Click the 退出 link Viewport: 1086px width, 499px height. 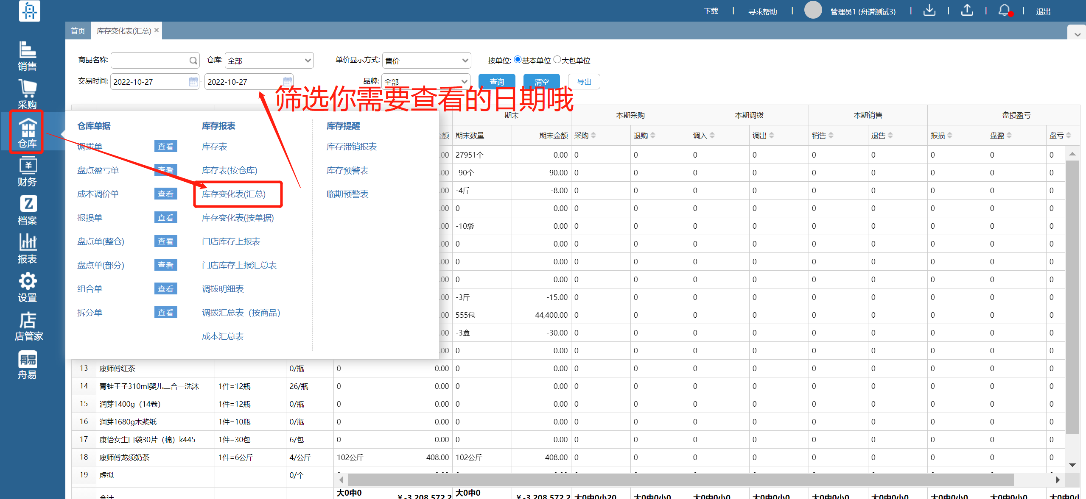tap(1043, 11)
